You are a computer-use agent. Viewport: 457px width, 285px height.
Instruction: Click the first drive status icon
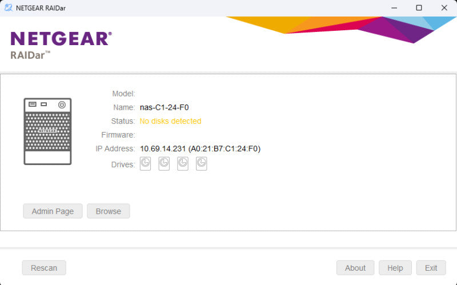(146, 163)
